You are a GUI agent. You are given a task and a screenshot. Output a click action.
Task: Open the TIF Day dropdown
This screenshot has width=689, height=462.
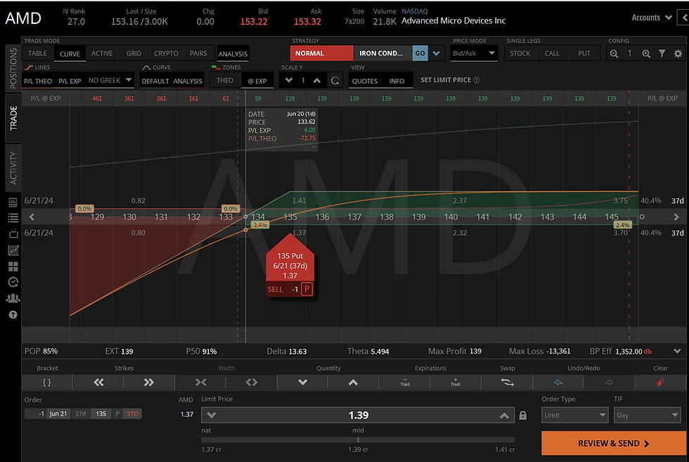point(648,415)
